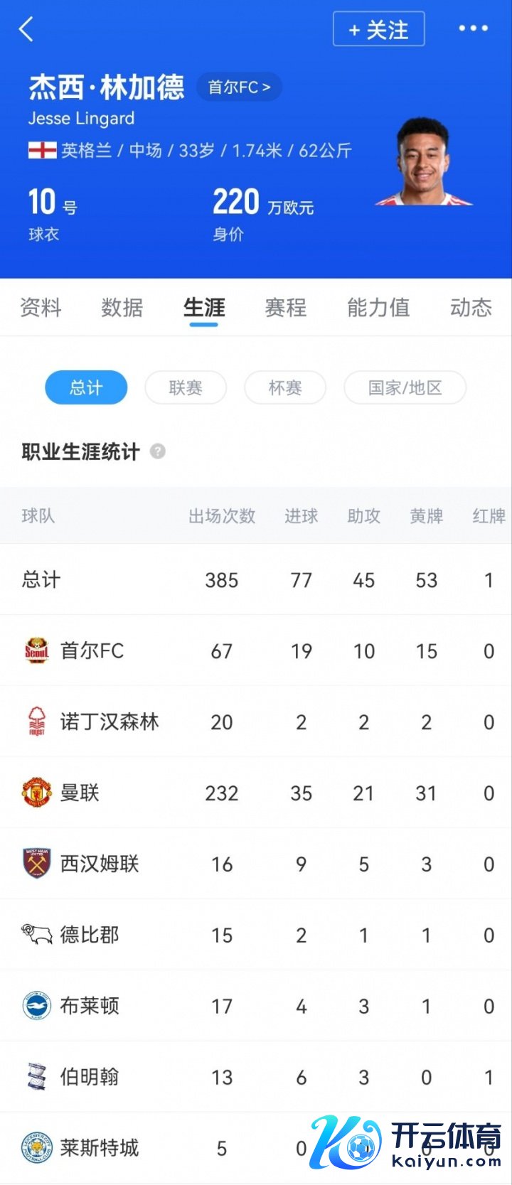Select the 总计 filter pill
The width and height of the screenshot is (512, 1185).
(86, 388)
